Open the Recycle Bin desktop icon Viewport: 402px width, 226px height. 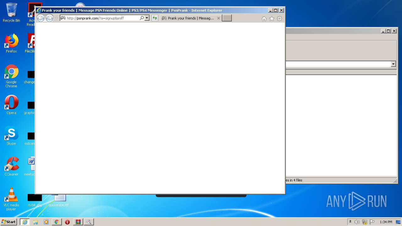(x=11, y=13)
